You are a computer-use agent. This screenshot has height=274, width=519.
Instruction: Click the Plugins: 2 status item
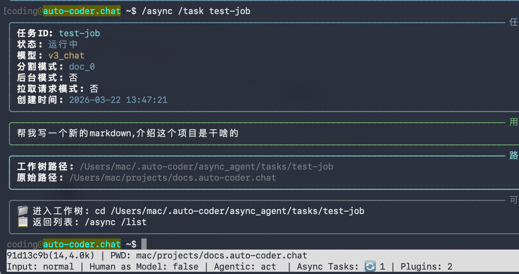[426, 267]
